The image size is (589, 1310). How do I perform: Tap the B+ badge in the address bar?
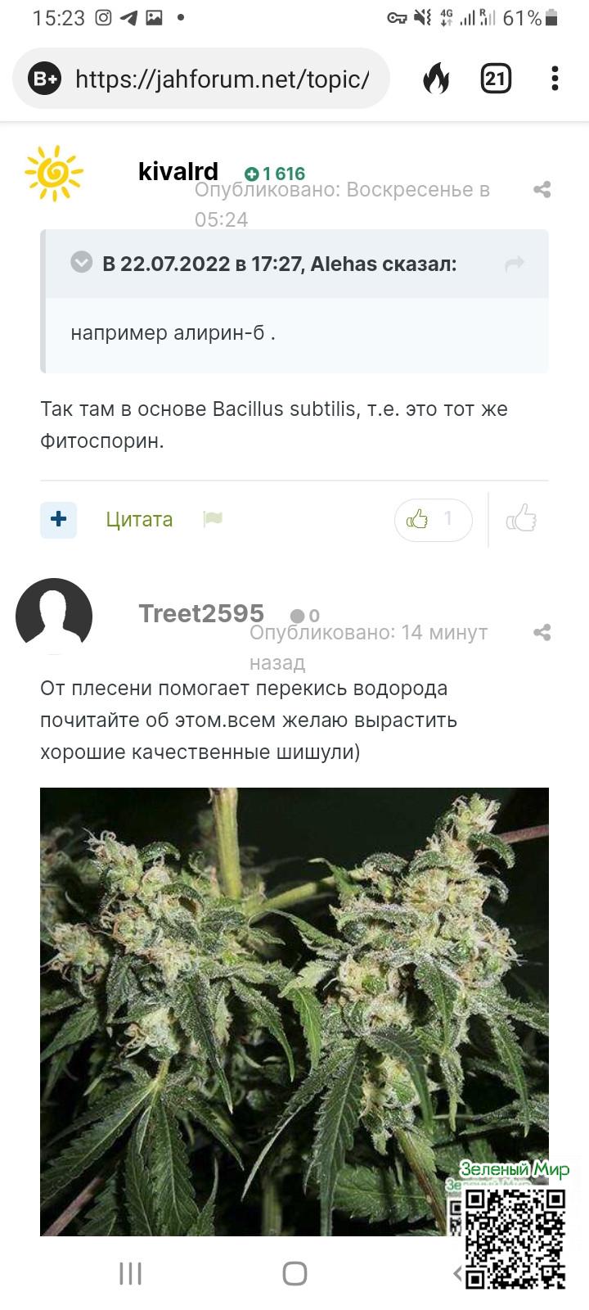click(x=44, y=79)
